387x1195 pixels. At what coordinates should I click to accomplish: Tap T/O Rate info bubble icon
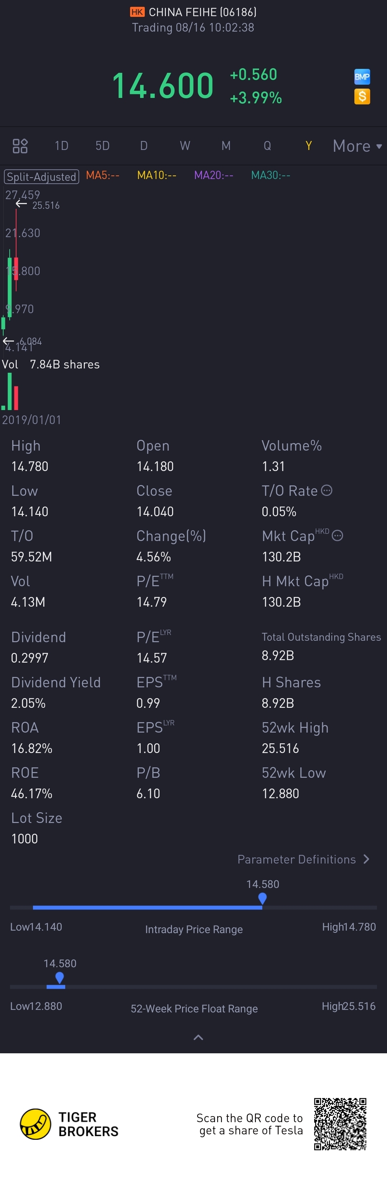click(327, 490)
